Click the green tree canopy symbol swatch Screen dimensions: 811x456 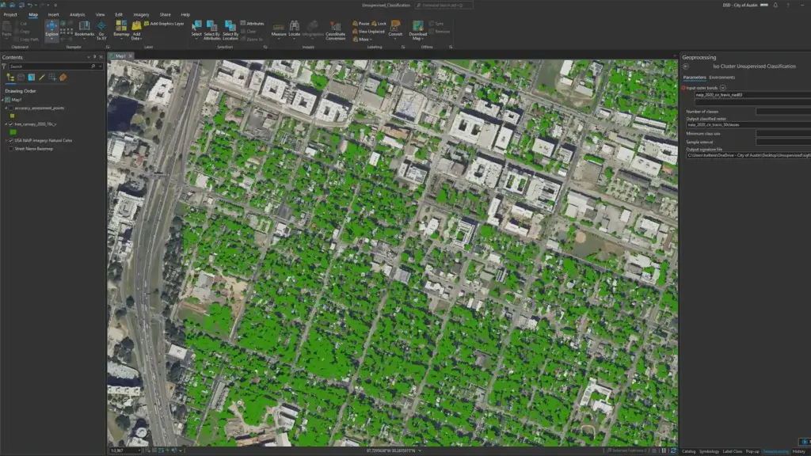pos(13,131)
